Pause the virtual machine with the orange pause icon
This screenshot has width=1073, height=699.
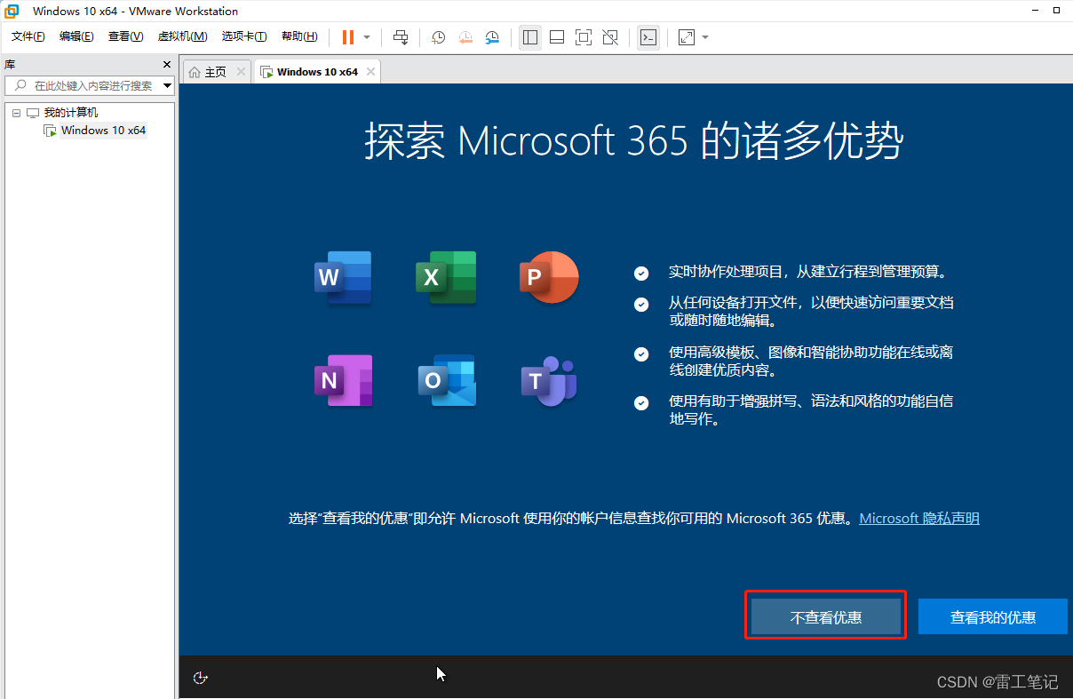click(x=347, y=37)
